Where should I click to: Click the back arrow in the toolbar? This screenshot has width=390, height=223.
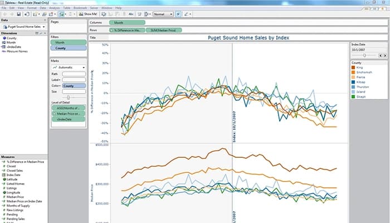(4, 13)
